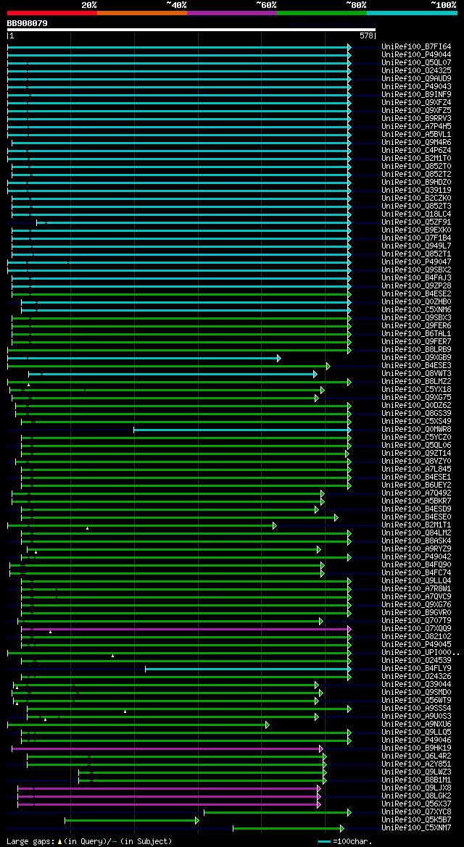Select label UniRef100_Q0ZHB0
This screenshot has width=464, height=847.
pyautogui.click(x=416, y=301)
